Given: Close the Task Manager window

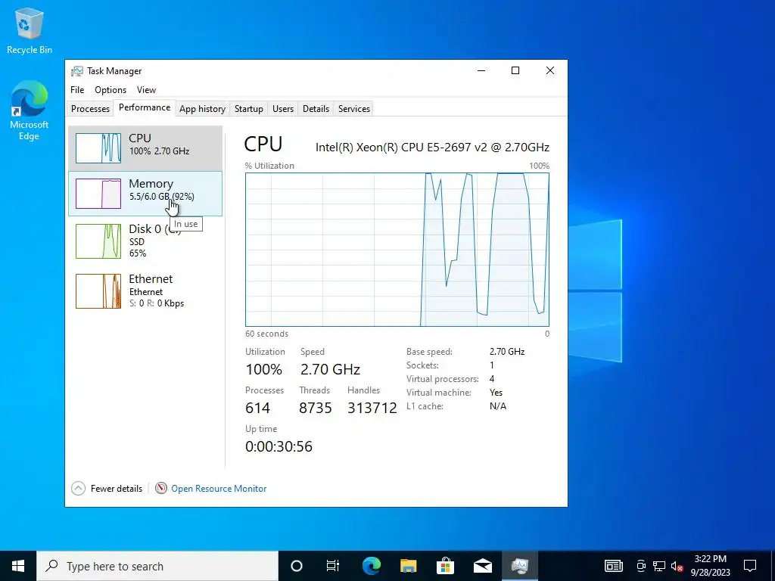Looking at the screenshot, I should pyautogui.click(x=550, y=70).
